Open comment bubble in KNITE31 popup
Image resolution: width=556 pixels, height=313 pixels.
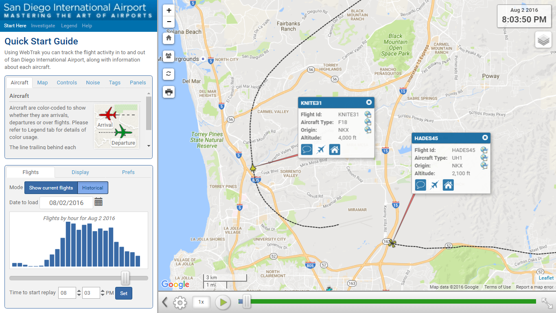click(306, 150)
